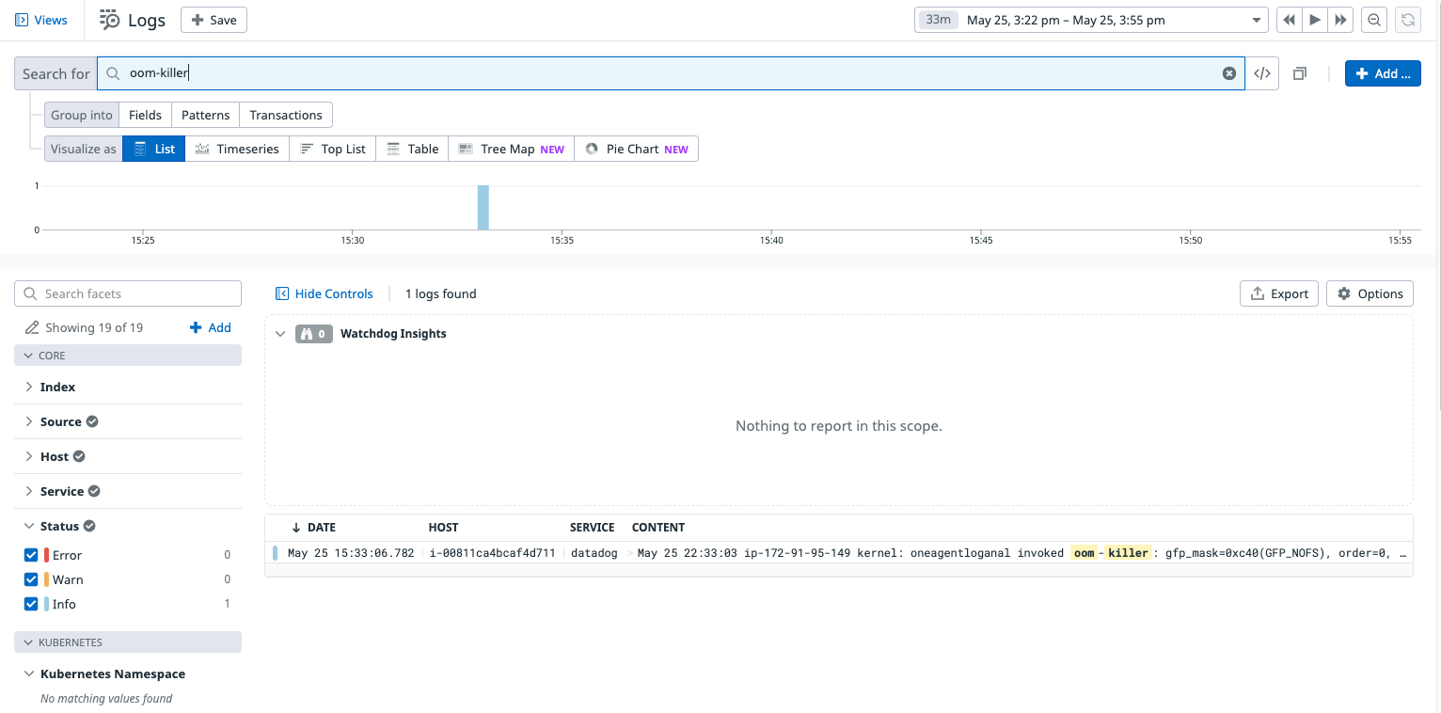Toggle the Info status checkbox
The image size is (1441, 713).
pyautogui.click(x=31, y=604)
